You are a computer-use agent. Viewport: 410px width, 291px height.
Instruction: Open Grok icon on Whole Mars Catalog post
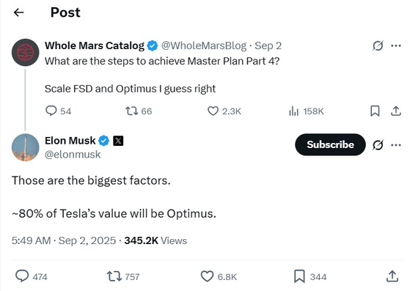(378, 45)
